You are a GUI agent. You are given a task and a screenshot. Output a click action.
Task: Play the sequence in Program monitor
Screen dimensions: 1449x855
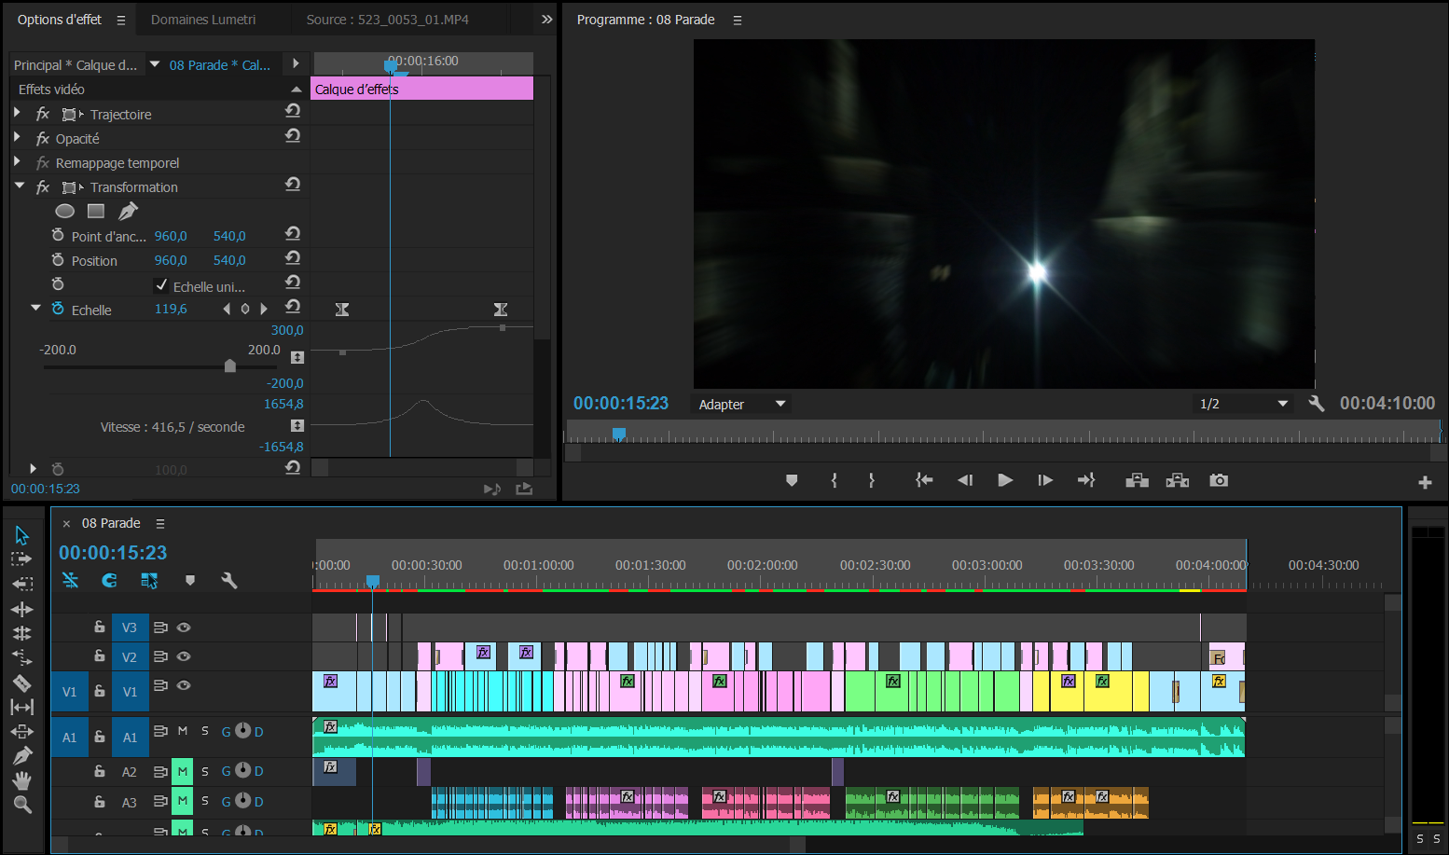coord(1005,480)
